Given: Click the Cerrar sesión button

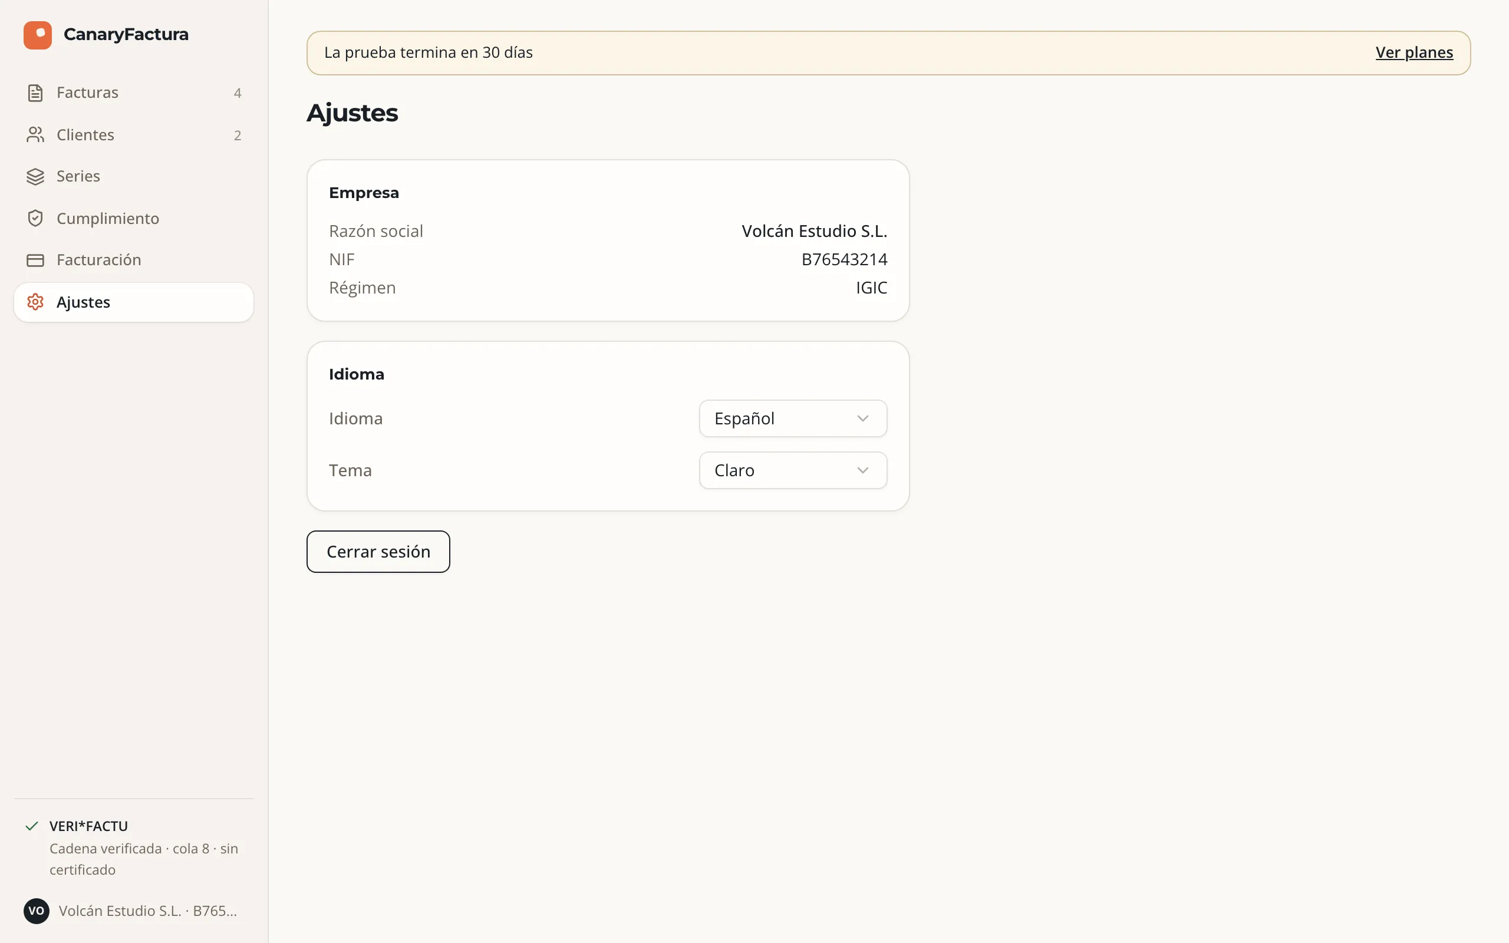Looking at the screenshot, I should click(x=378, y=551).
